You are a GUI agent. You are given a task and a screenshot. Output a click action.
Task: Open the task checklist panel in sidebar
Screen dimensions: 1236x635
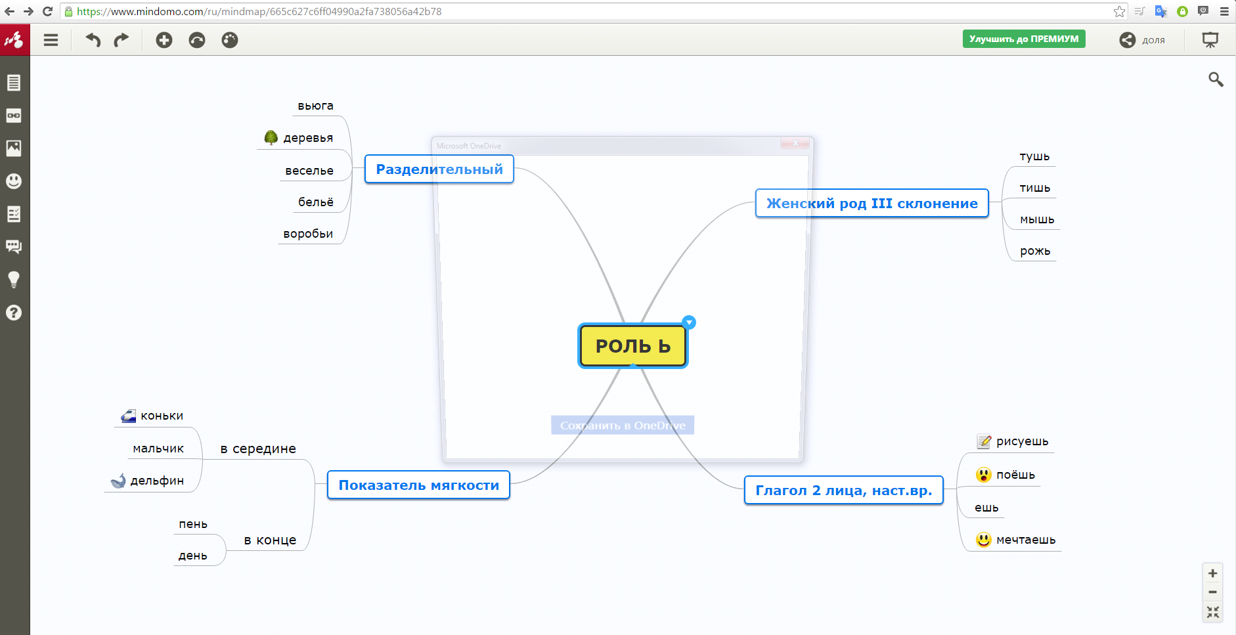[14, 214]
